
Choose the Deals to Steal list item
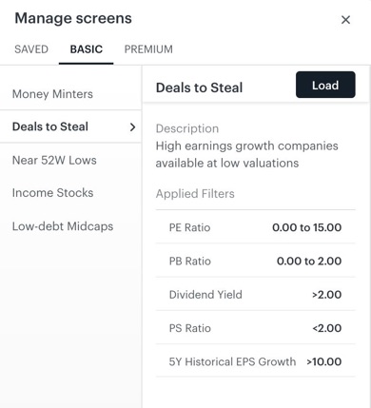coord(70,126)
